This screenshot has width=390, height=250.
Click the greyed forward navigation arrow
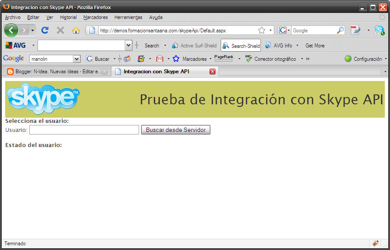coord(24,30)
